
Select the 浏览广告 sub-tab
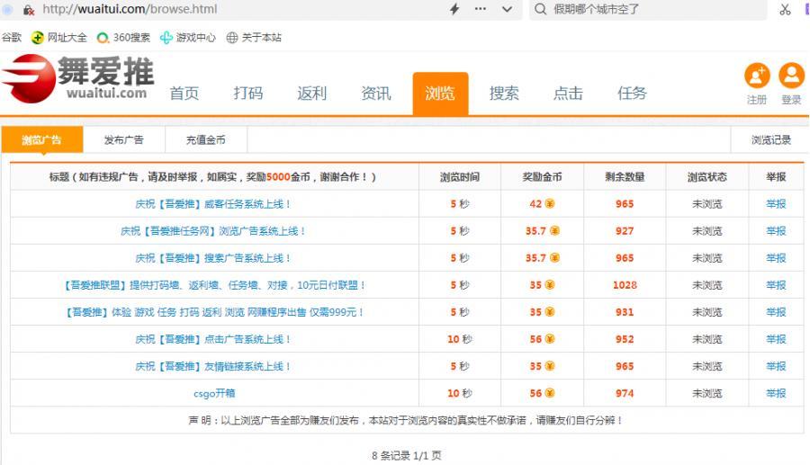click(41, 139)
